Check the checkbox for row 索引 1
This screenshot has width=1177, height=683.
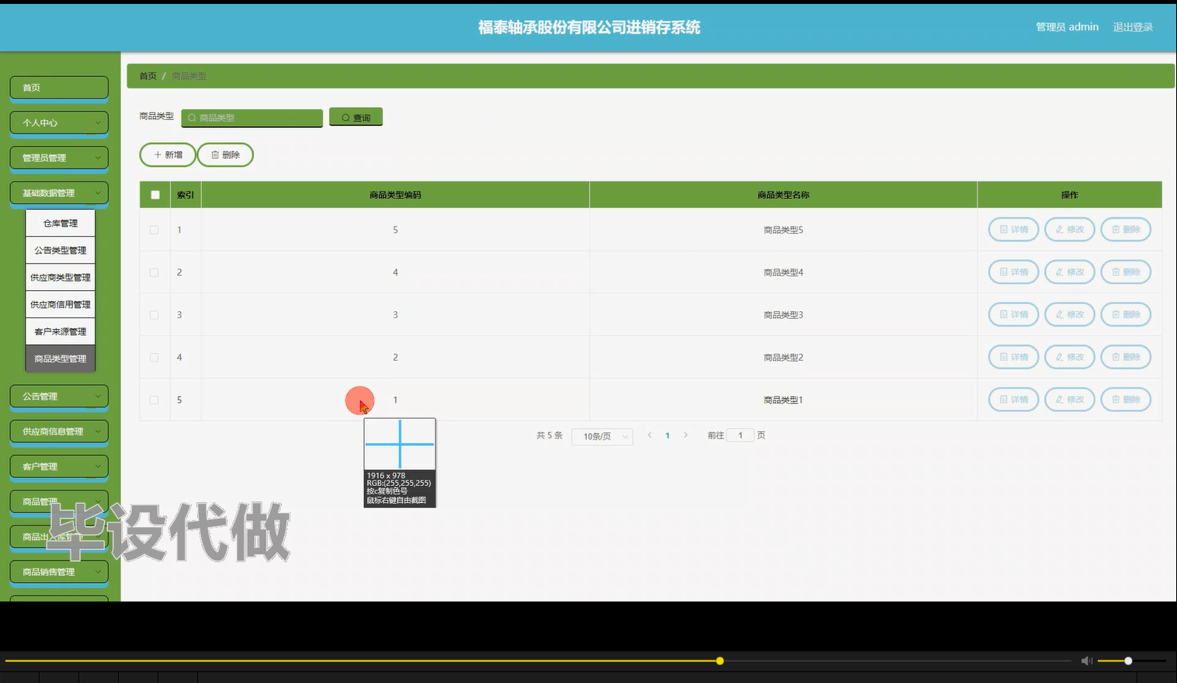(x=155, y=230)
